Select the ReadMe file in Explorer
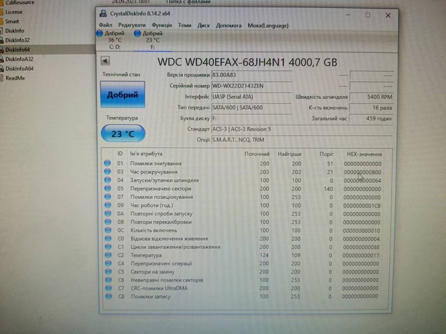Viewport: 446px width, 334px height. [x=15, y=78]
